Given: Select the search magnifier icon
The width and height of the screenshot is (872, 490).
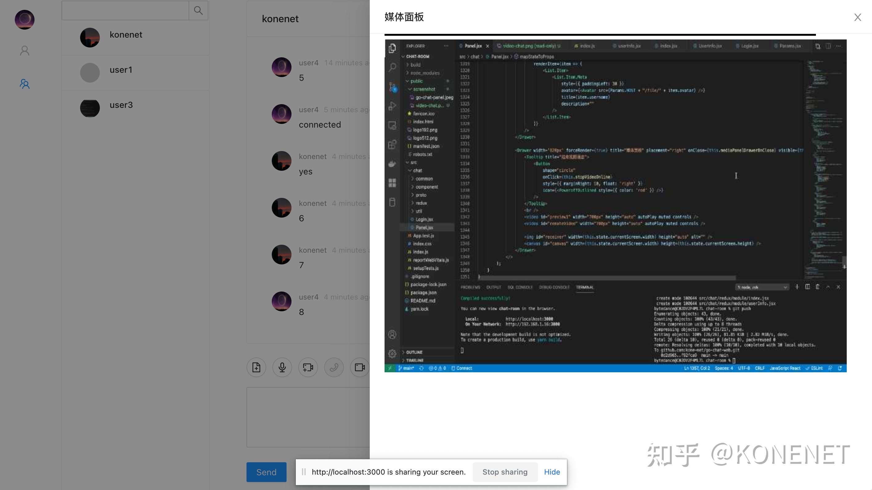Looking at the screenshot, I should point(198,10).
